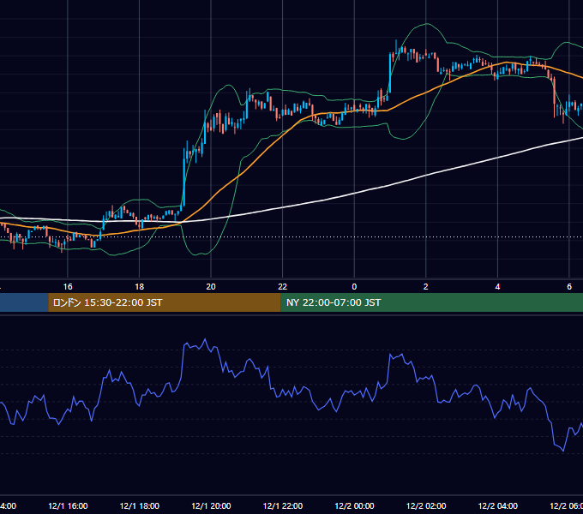Click the 12/2 00:00 date label
583x514 pixels.
click(354, 505)
